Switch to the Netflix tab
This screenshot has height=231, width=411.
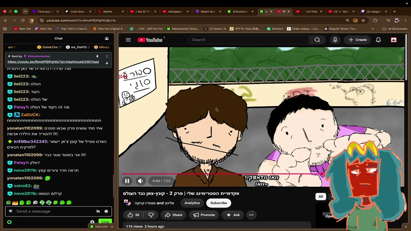[111, 12]
